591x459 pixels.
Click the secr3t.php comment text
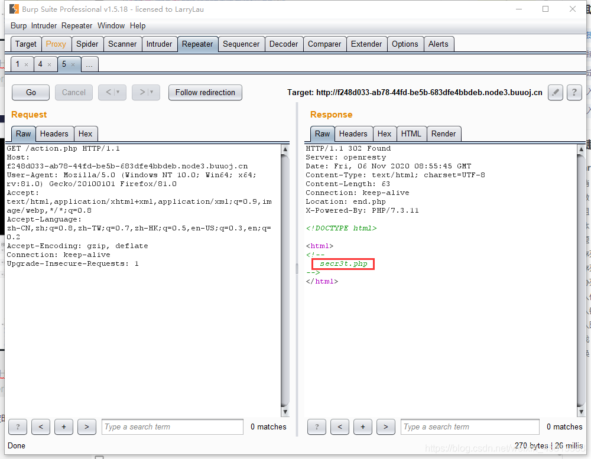tap(343, 263)
